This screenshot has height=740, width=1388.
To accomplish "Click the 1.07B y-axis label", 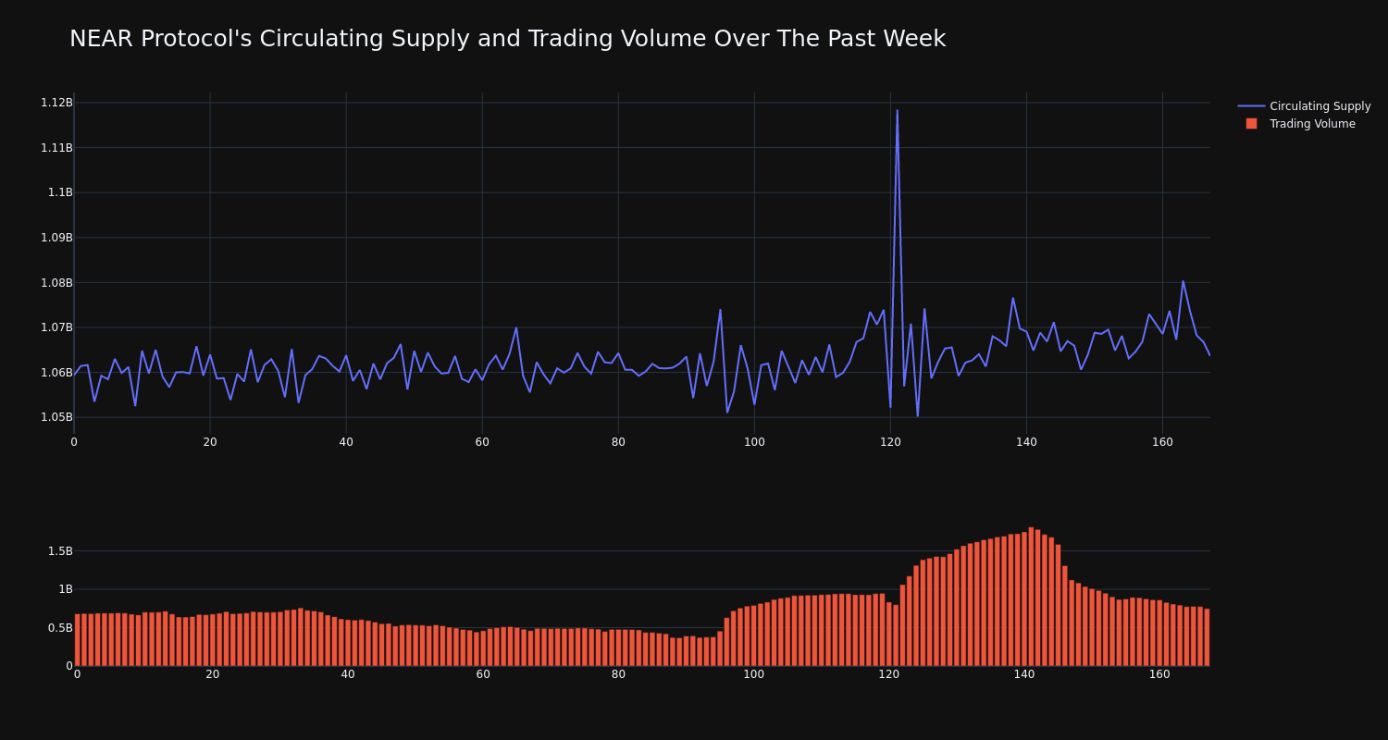I will [x=56, y=327].
